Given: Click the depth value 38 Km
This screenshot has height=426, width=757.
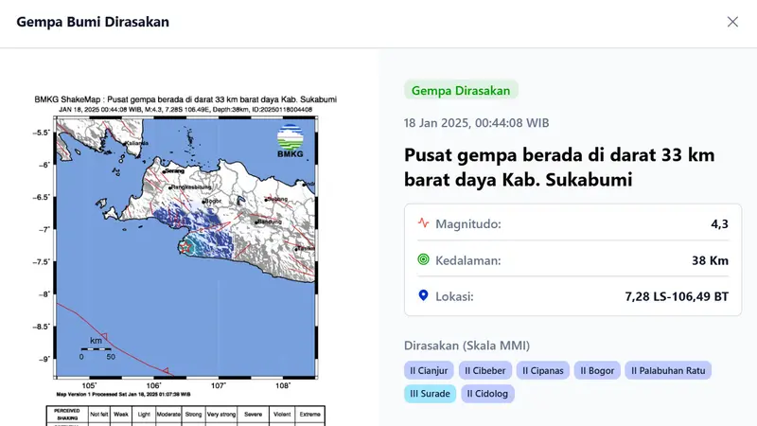Looking at the screenshot, I should (x=710, y=260).
